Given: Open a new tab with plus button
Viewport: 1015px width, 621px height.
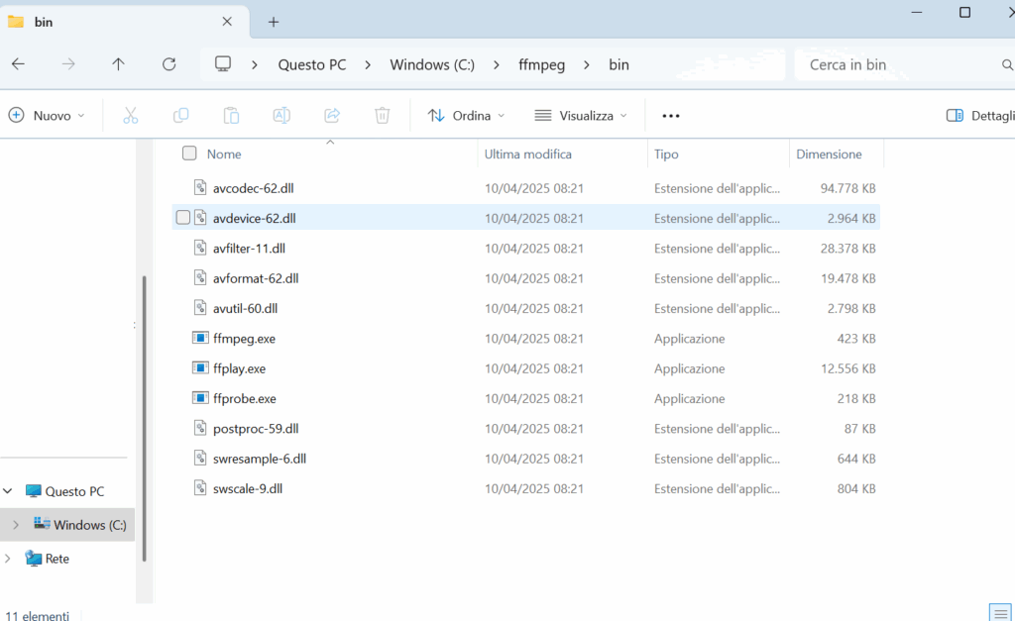Looking at the screenshot, I should pos(274,22).
